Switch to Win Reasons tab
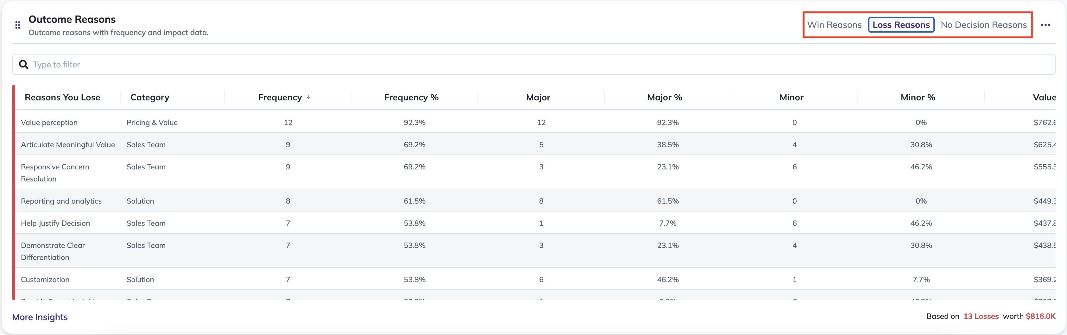Viewport: 1067px width, 335px height. [x=834, y=25]
